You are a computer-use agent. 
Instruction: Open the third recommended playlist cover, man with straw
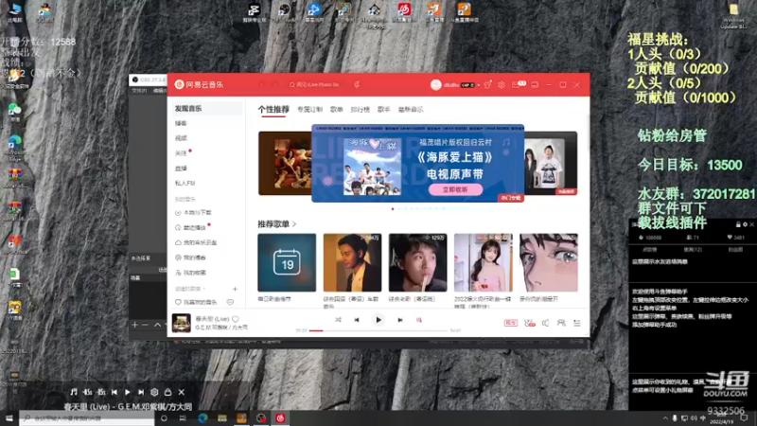tap(417, 263)
